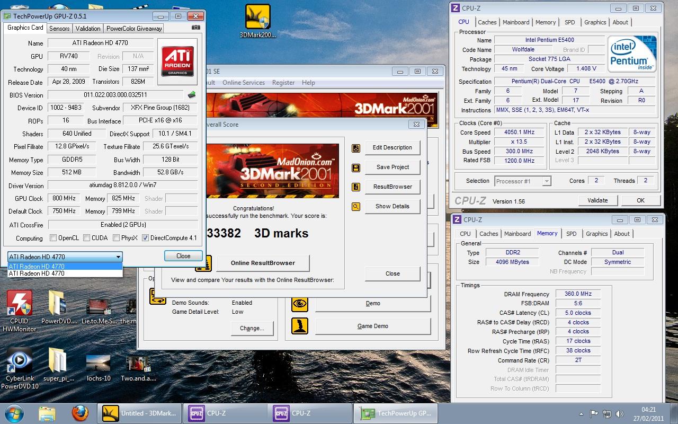678x424 pixels.
Task: Click the OK button in CPU-Z
Action: pos(641,200)
